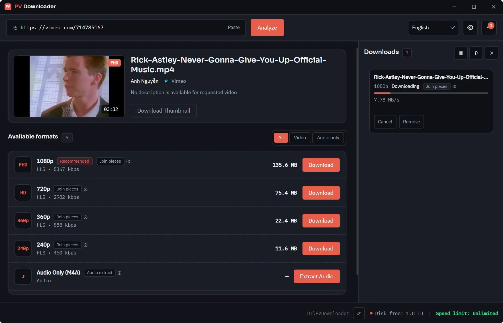Screen dimensions: 503x323
Task: Click the HD quality badge for 720p
Action: click(23, 193)
